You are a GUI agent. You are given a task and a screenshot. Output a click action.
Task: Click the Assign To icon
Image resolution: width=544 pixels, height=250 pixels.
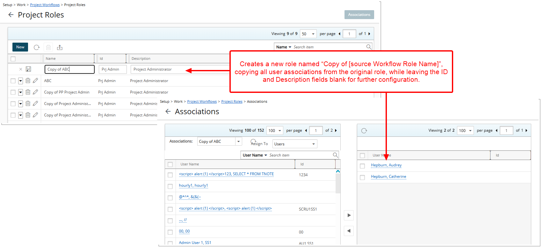(x=253, y=141)
